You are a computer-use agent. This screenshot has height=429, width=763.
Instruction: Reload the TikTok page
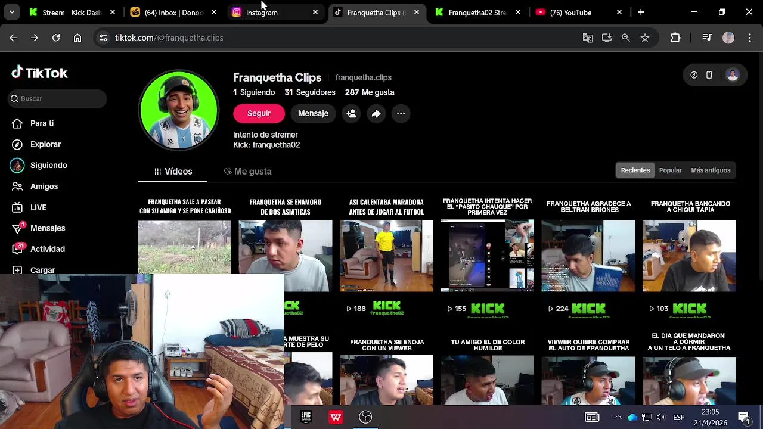pos(56,38)
